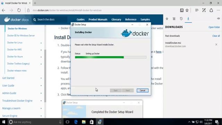Viewport: 222px width, 125px height.
Task: Open the Action Center notifications icon
Action: coord(217,122)
